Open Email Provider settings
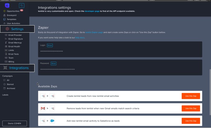Screen dimensions: 211x128 tap(15, 35)
